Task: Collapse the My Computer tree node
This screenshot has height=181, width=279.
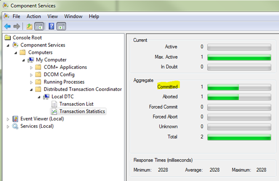Action: click(23, 60)
